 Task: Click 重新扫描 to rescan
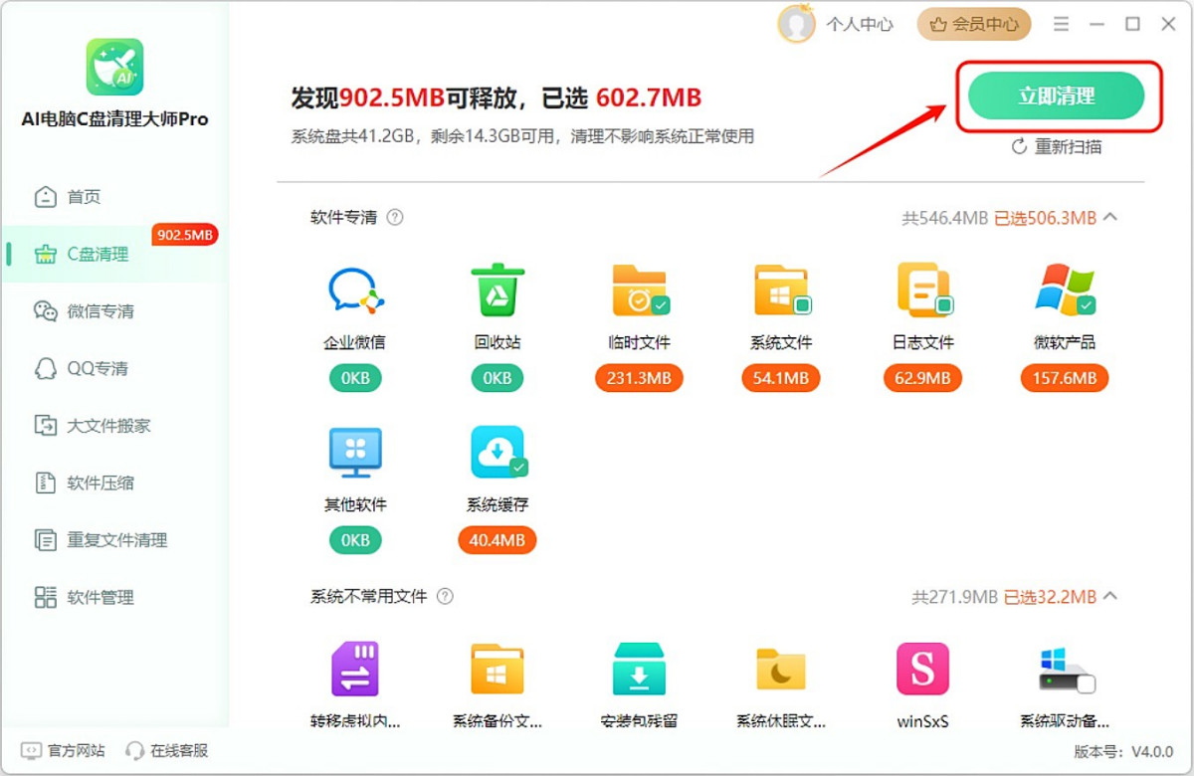click(1057, 147)
